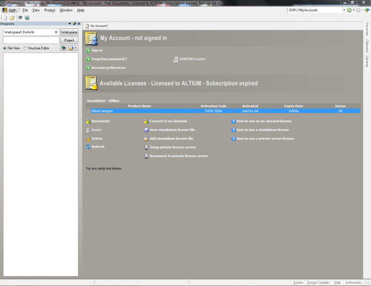The image size is (371, 286).
Task: Close the Projects panel
Action: [79, 24]
